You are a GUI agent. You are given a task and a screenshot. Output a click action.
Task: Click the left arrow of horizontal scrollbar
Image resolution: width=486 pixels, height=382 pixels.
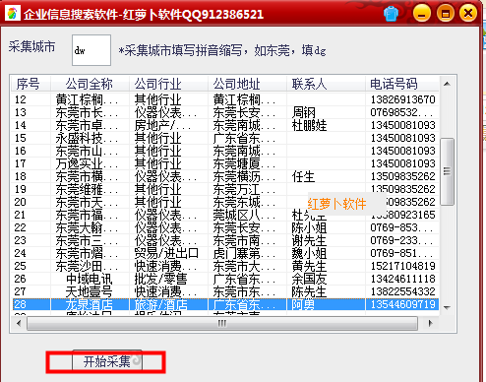(19, 323)
